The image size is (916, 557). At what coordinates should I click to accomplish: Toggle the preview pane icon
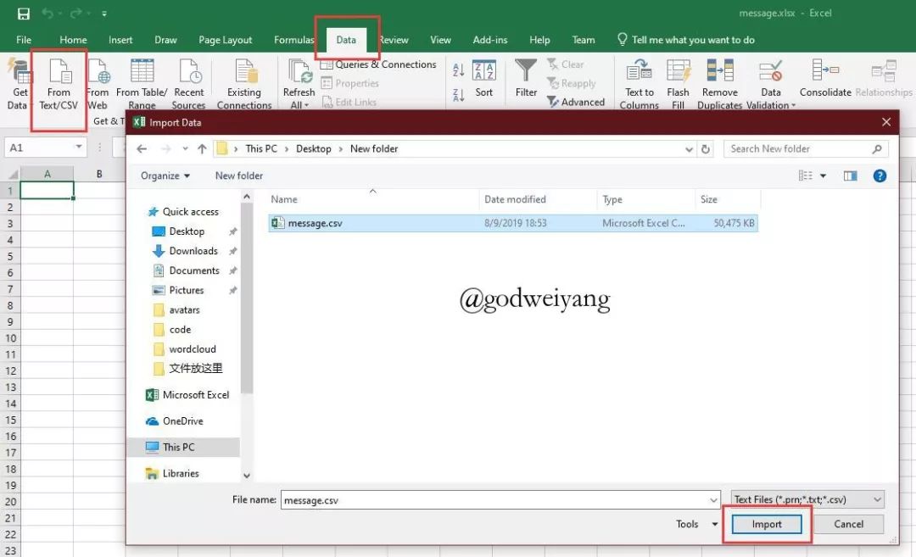pyautogui.click(x=850, y=175)
